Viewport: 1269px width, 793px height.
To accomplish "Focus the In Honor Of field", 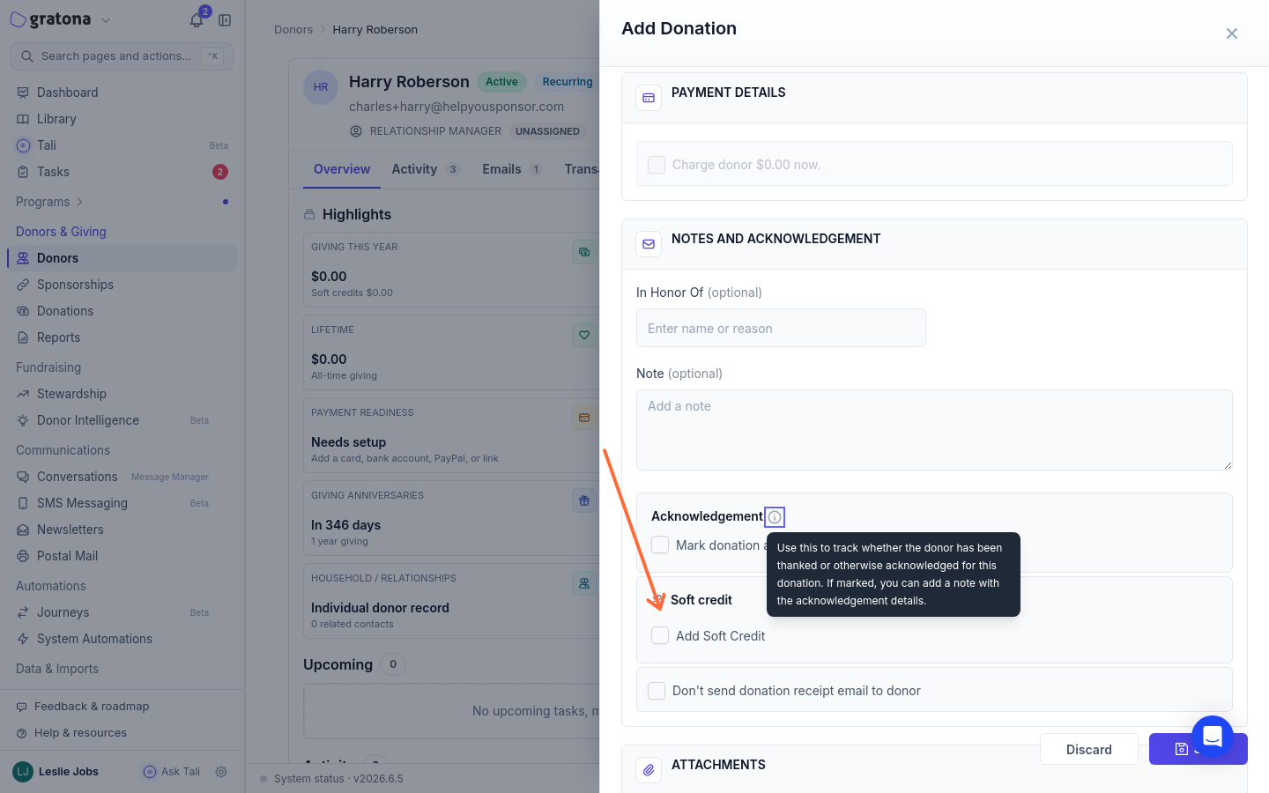I will click(781, 328).
